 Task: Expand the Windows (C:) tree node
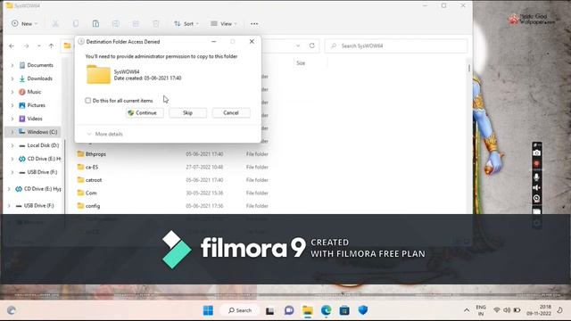pyautogui.click(x=12, y=132)
